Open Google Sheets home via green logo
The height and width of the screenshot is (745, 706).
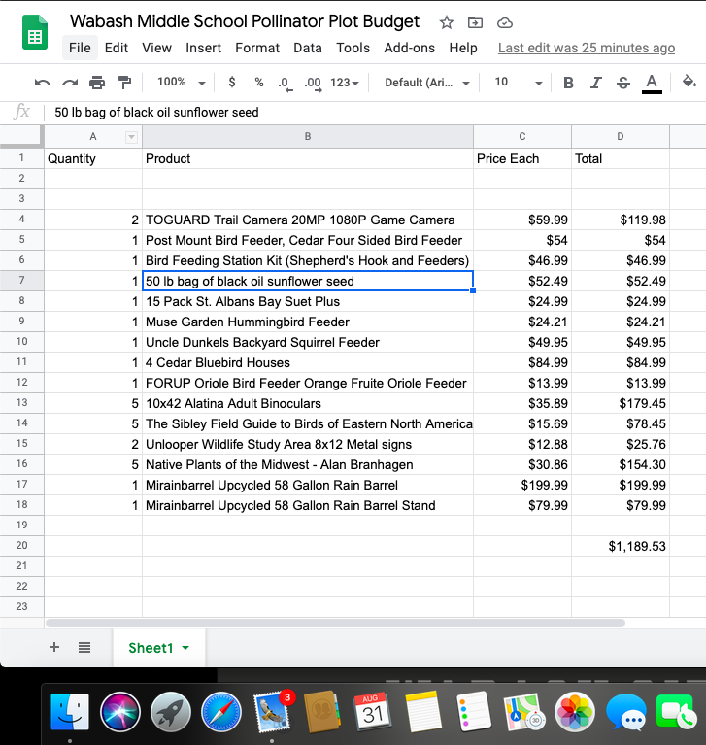coord(35,36)
